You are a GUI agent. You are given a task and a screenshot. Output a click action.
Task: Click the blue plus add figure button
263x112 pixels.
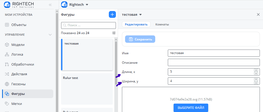[x=112, y=14]
